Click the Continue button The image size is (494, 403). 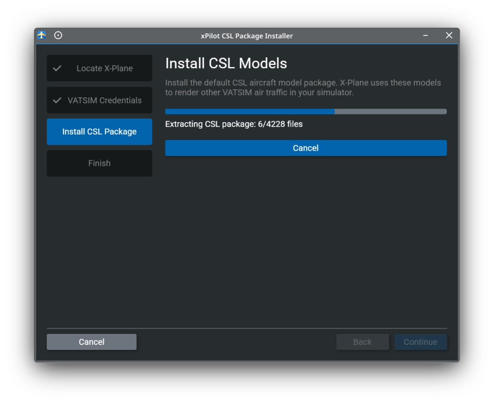[421, 342]
